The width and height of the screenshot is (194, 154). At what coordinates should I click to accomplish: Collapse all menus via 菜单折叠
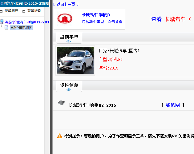tap(34, 11)
